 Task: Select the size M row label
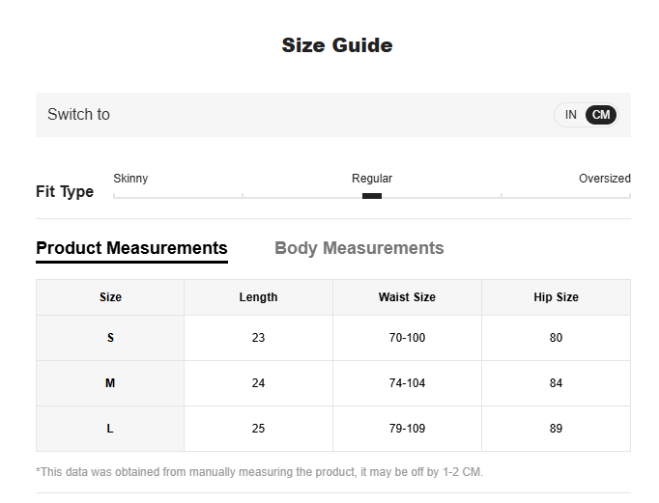pos(110,383)
